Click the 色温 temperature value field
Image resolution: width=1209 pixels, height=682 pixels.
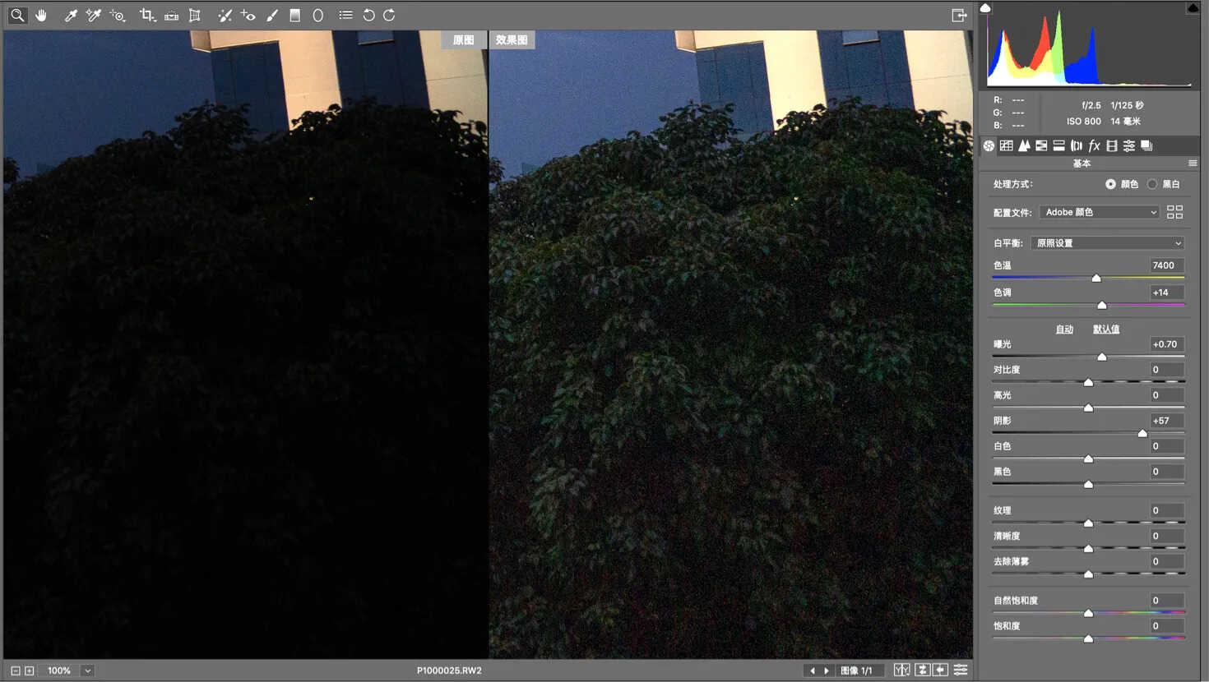pos(1167,265)
